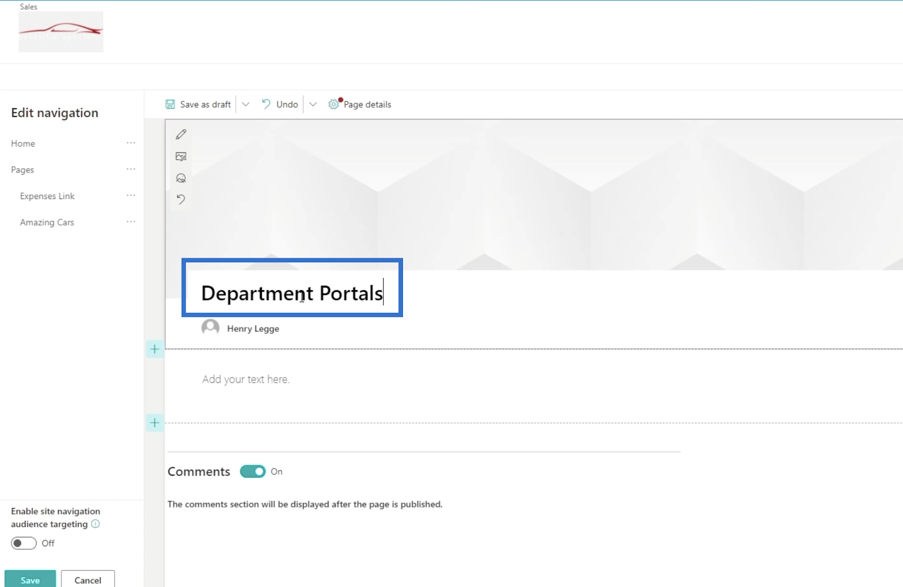Click the Sales site car logo

pyautogui.click(x=61, y=32)
